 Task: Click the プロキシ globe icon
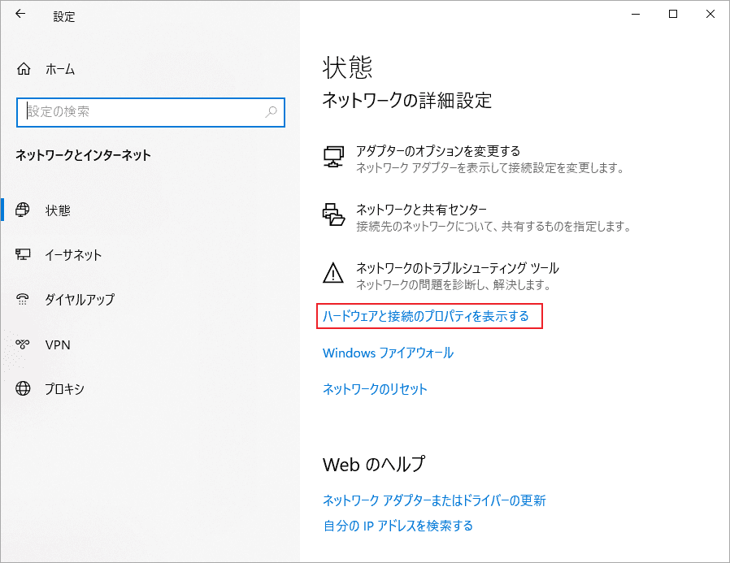pos(24,388)
